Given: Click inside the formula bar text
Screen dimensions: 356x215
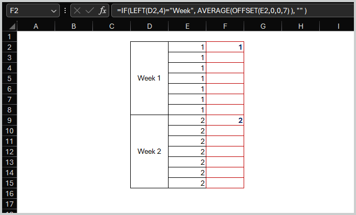Looking at the screenshot, I should pos(212,10).
